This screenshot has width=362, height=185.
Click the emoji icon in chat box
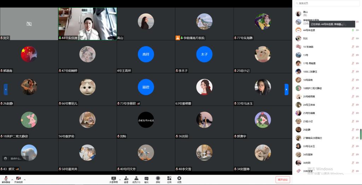pos(6,158)
